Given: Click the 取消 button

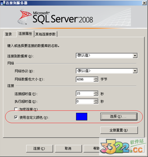Looking at the screenshot, I should [68, 148].
